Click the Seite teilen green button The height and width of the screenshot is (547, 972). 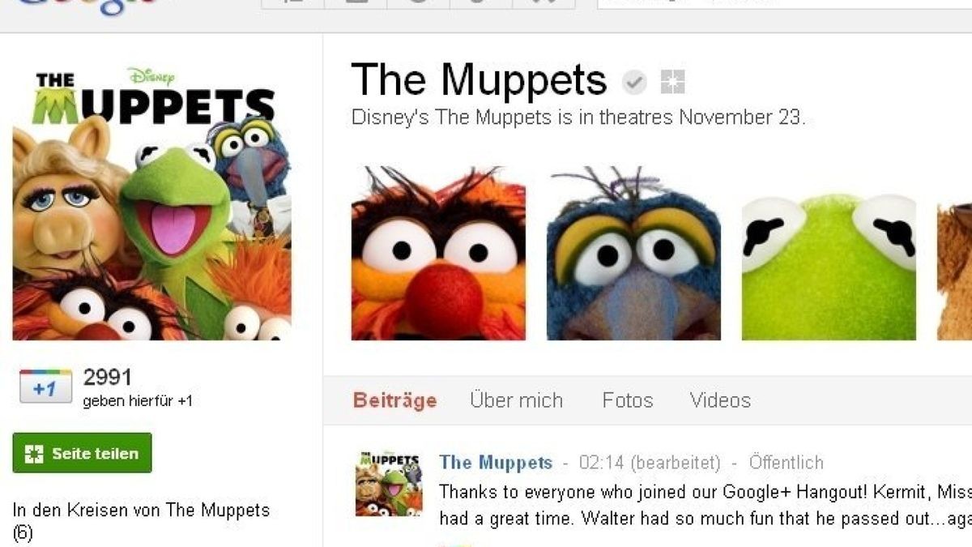82,453
